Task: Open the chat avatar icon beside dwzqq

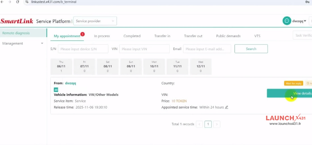Action: click(287, 21)
